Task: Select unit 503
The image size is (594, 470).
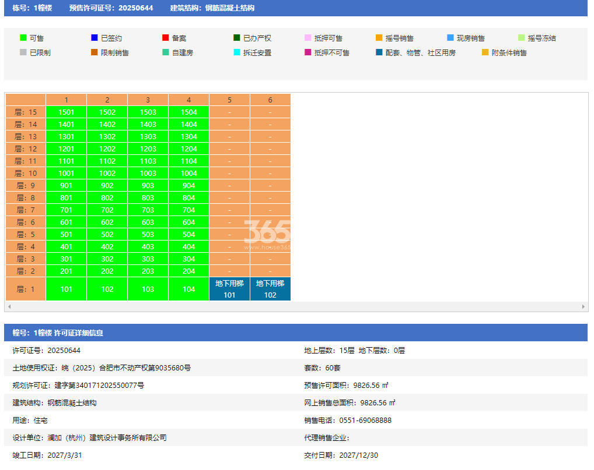Action: pyautogui.click(x=148, y=235)
